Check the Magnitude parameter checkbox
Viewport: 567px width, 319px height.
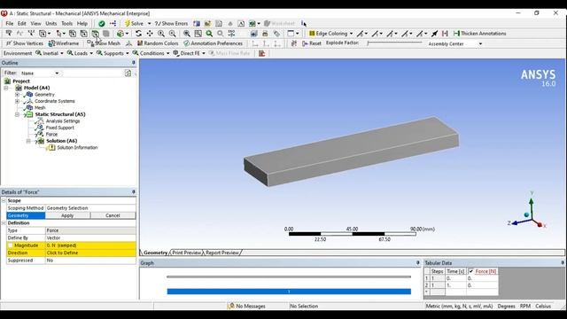pyautogui.click(x=11, y=245)
